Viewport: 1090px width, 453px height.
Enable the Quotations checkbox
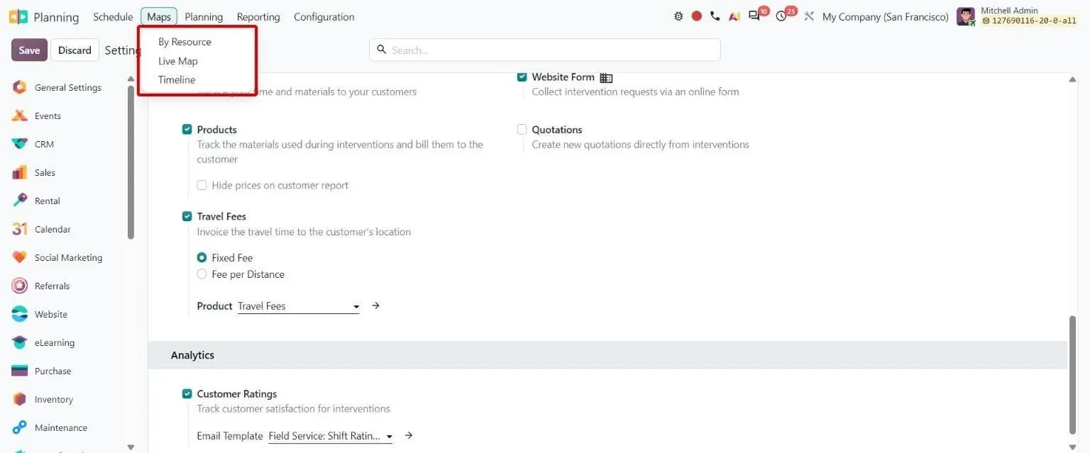(522, 130)
